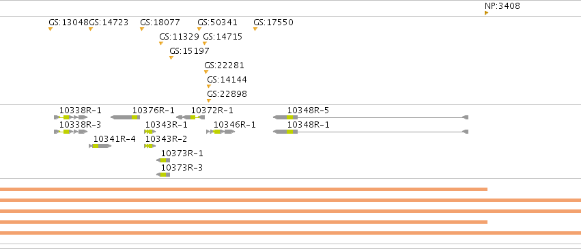The width and height of the screenshot is (581, 249).
Task: Select the GS:11329 insertion marker
Action: [161, 43]
